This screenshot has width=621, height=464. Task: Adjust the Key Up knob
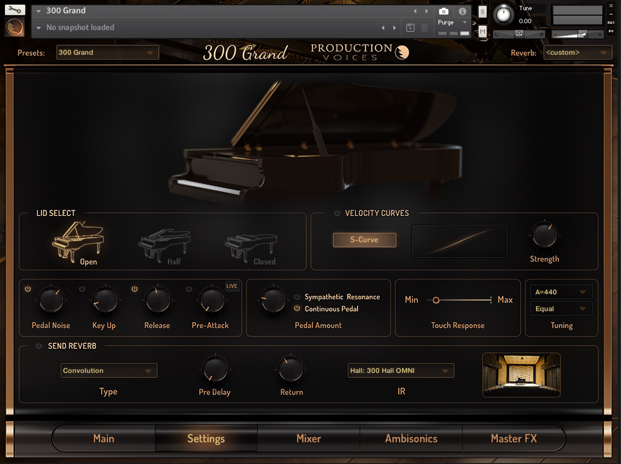[x=105, y=300]
